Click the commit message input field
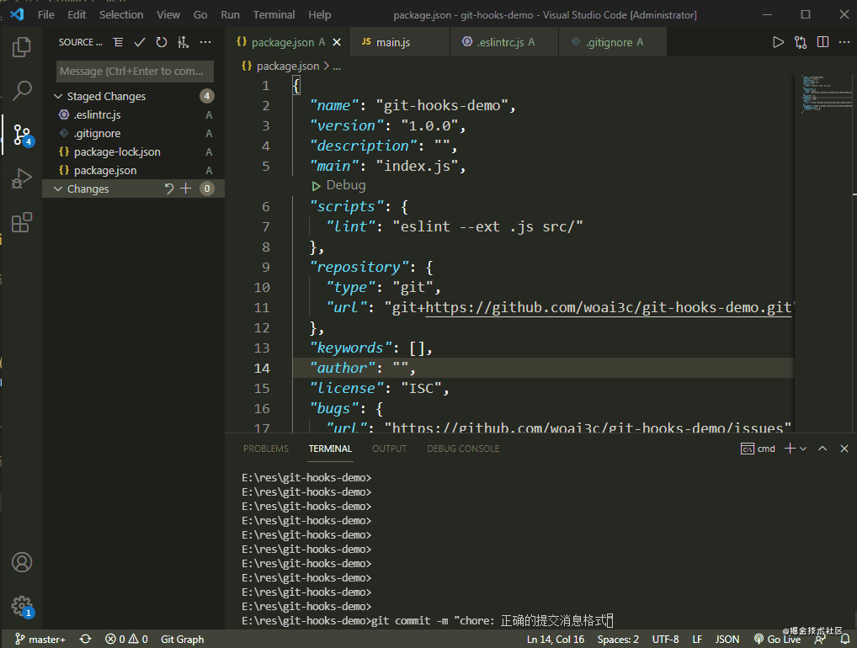The image size is (857, 648). 135,72
